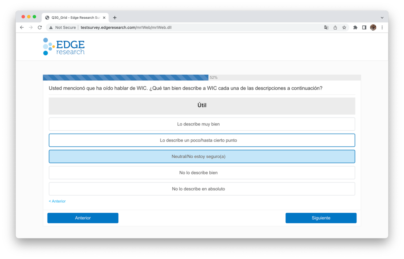Select 'Neutral/No estoy seguro(a)' option
The height and width of the screenshot is (259, 404).
(x=202, y=156)
